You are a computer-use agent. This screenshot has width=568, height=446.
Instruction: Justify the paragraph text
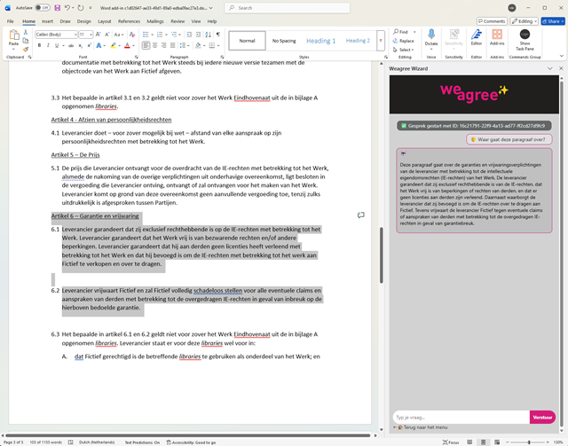click(172, 45)
